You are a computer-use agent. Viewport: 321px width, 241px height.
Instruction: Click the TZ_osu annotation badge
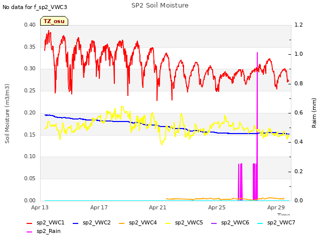pyautogui.click(x=54, y=21)
